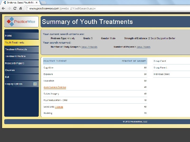
Task: Sort by Percent of Groups header
Action: [x=134, y=61]
